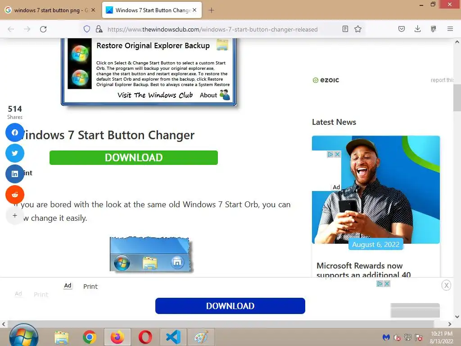This screenshot has height=346, width=461.
Task: Open AdChoices info on bottom banner
Action: [x=380, y=284]
